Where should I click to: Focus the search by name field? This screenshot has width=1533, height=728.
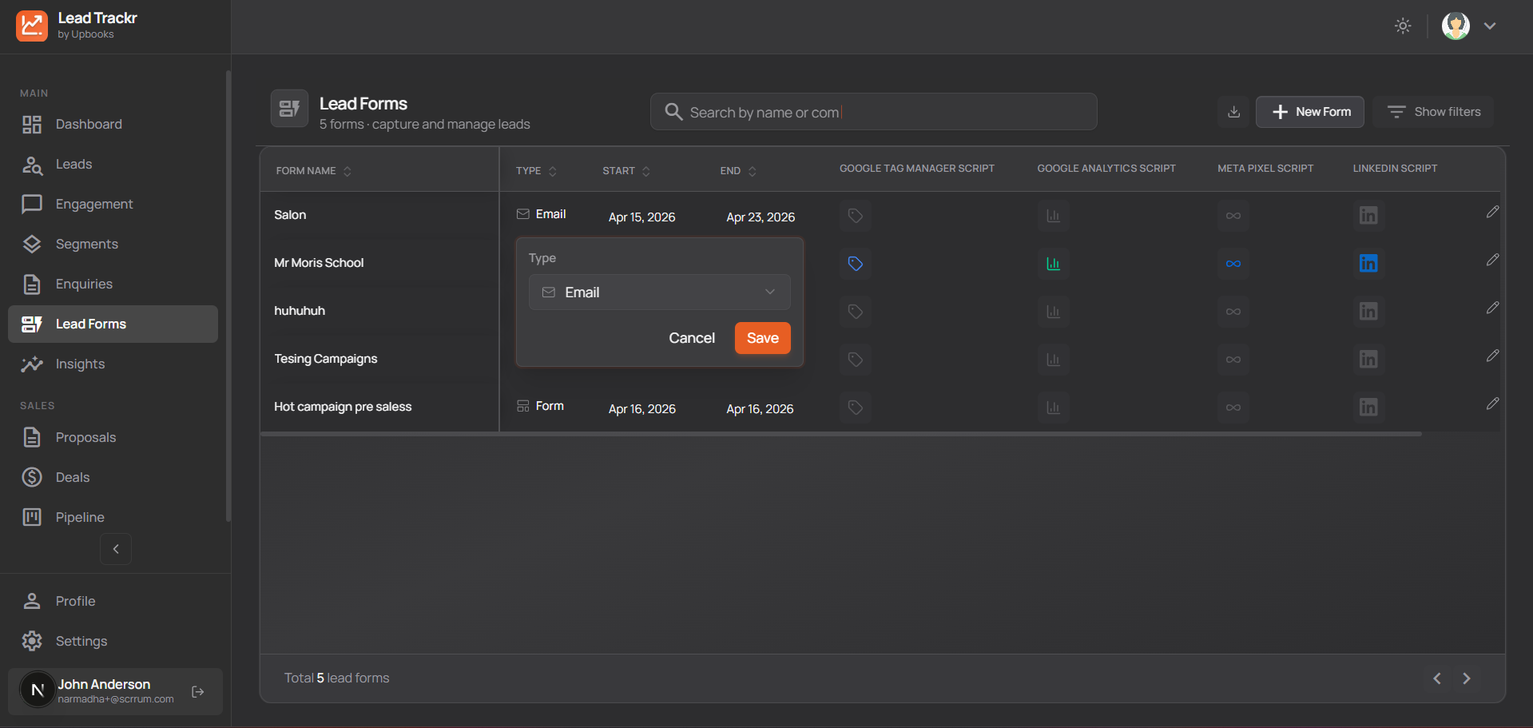click(879, 112)
